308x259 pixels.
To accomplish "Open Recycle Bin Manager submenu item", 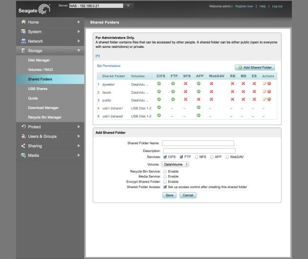I will [x=45, y=117].
